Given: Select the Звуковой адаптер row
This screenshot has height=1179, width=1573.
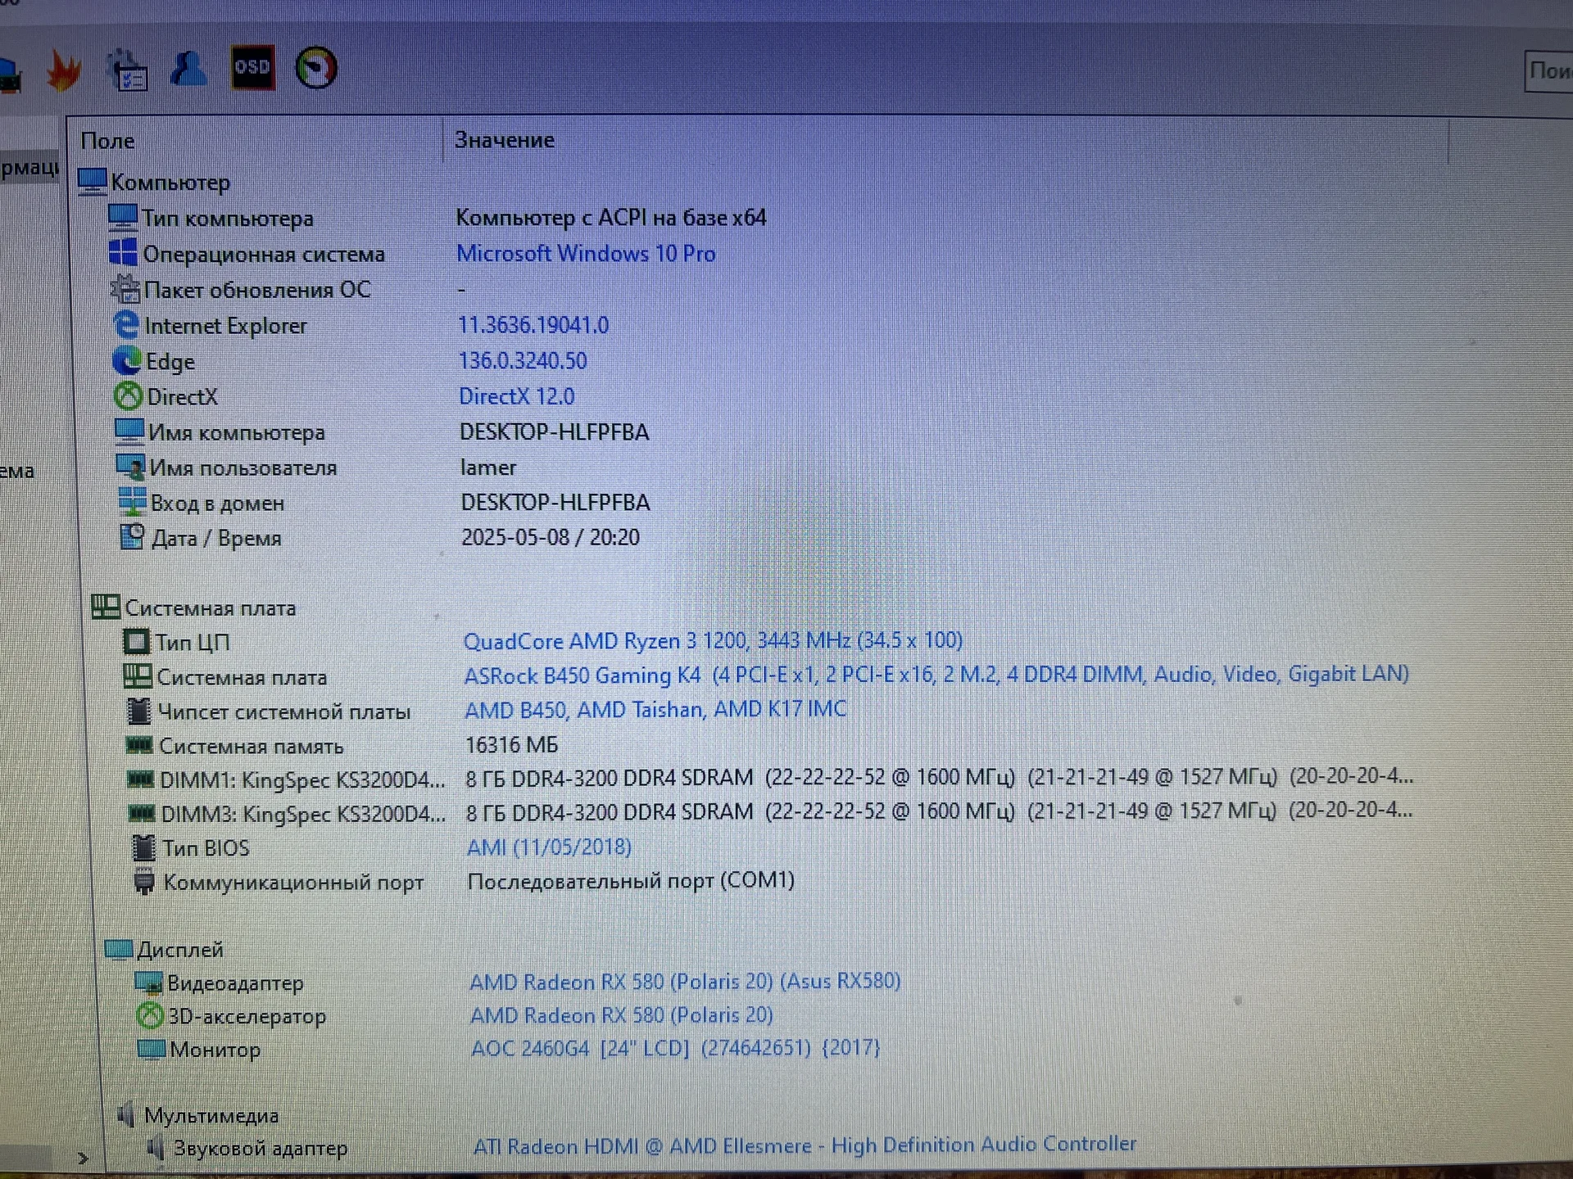Looking at the screenshot, I should (x=641, y=1146).
